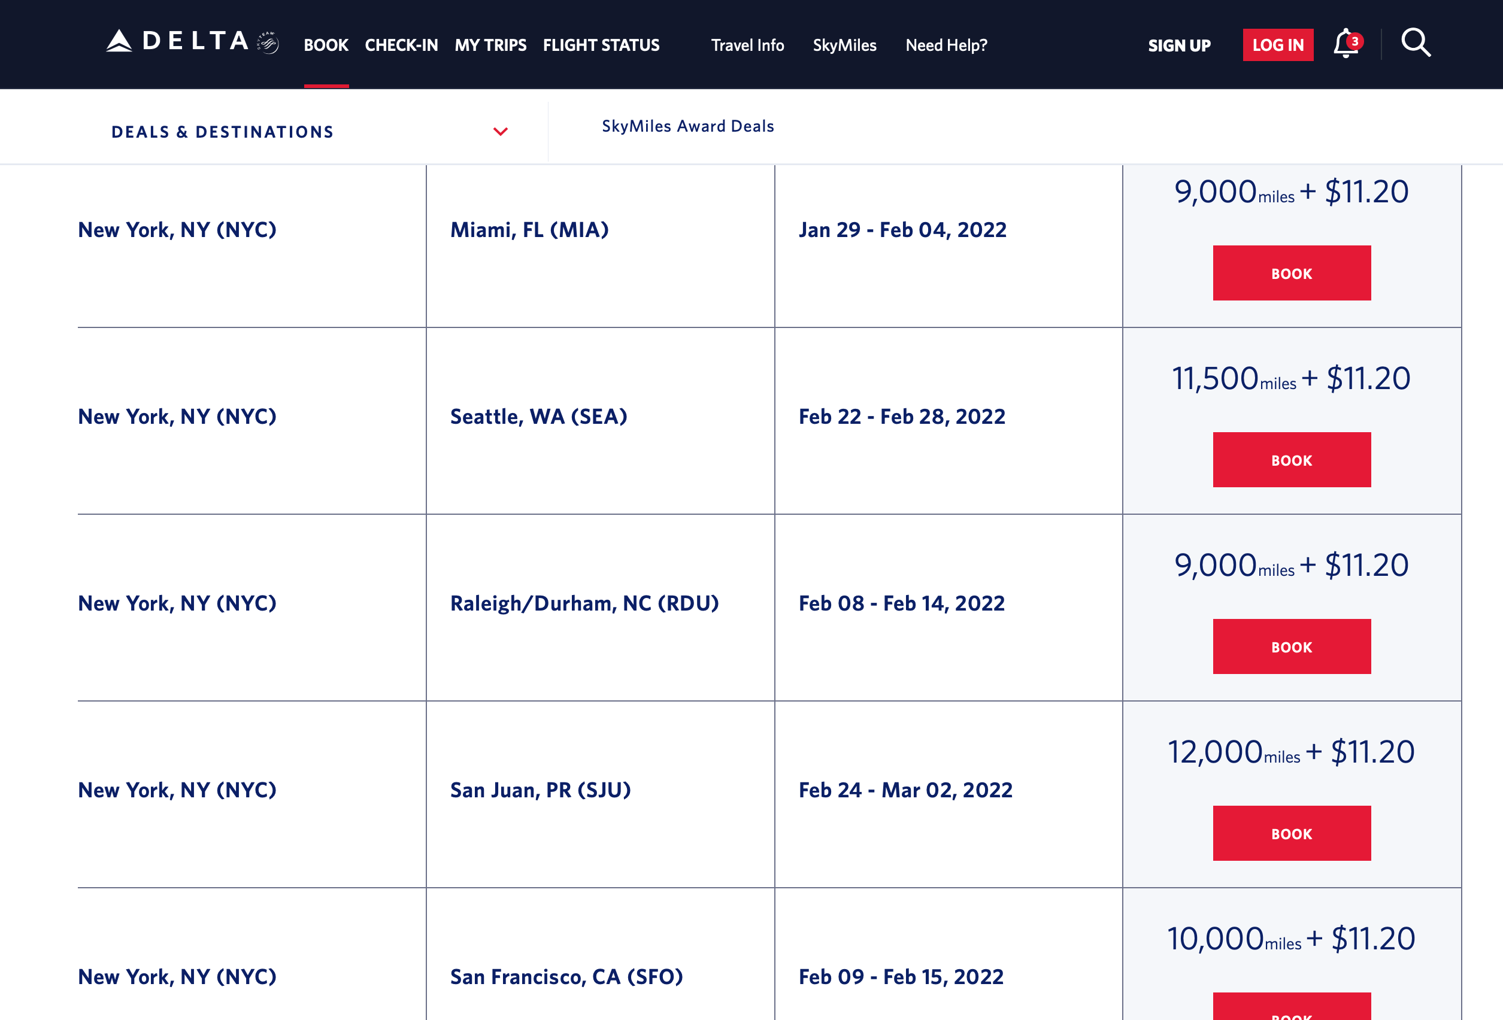
Task: Book the San Juan 12,000 miles deal
Action: click(x=1292, y=833)
